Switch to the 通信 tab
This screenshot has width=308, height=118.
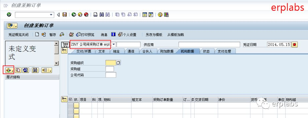point(131,51)
